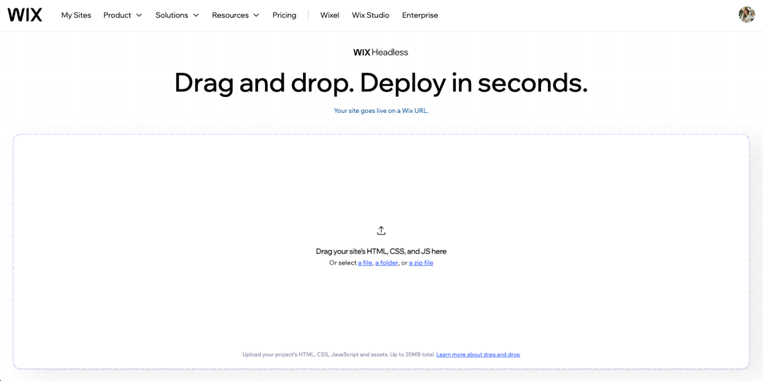Click the 'Up to 20MB total' upload note

point(413,355)
